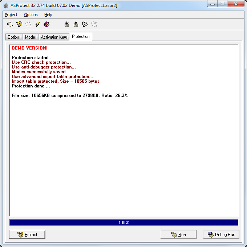The width and height of the screenshot is (247, 247).
Task: Minimize the ASProtect window
Action: pyautogui.click(x=212, y=4)
